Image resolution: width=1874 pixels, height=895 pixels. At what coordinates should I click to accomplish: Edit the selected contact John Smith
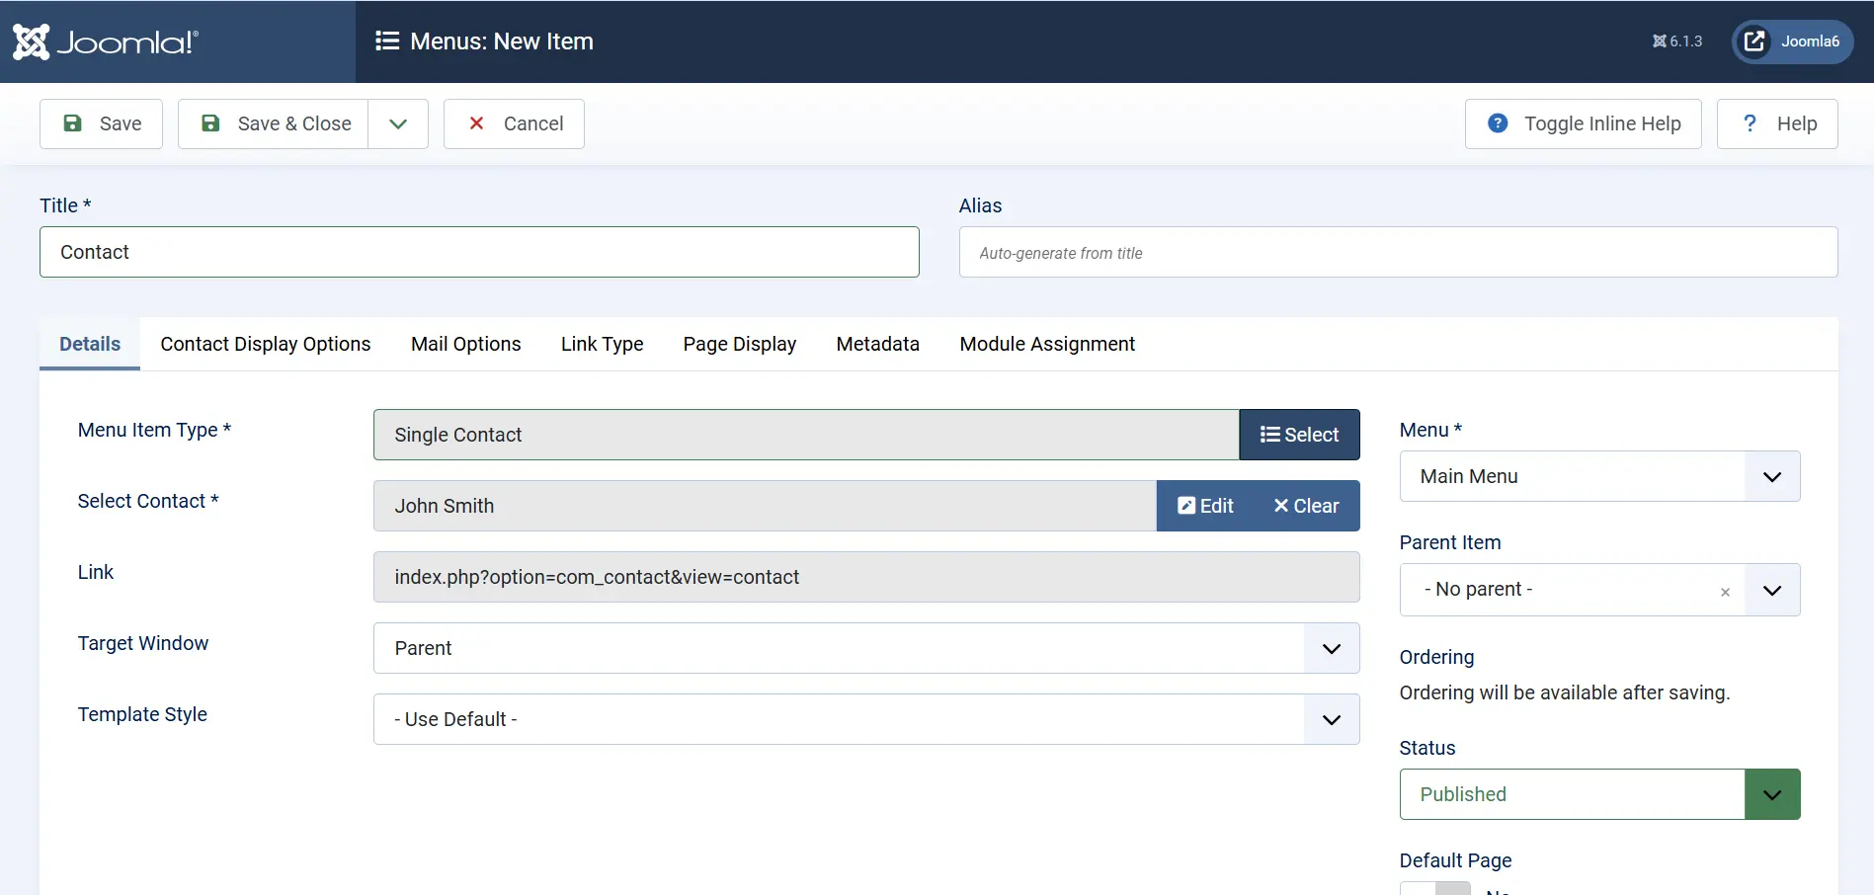pos(1205,506)
